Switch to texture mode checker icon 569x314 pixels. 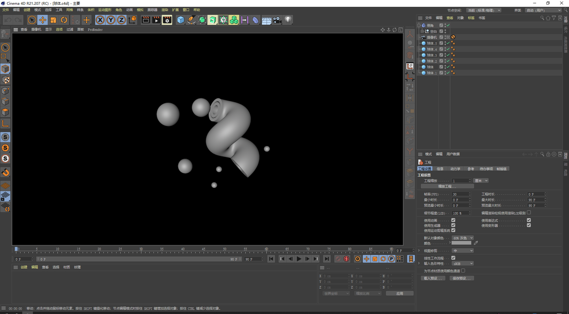5,80
